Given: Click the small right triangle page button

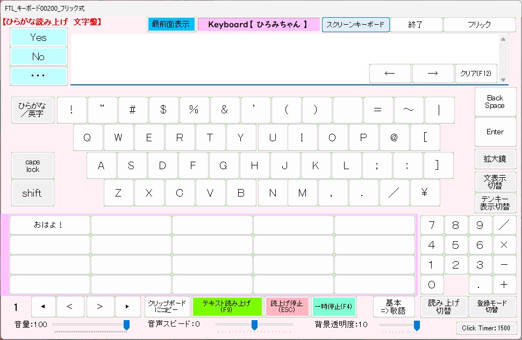Looking at the screenshot, I should pyautogui.click(x=127, y=307).
